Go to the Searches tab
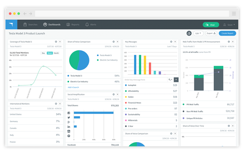The height and width of the screenshot is (153, 244). coord(30,24)
